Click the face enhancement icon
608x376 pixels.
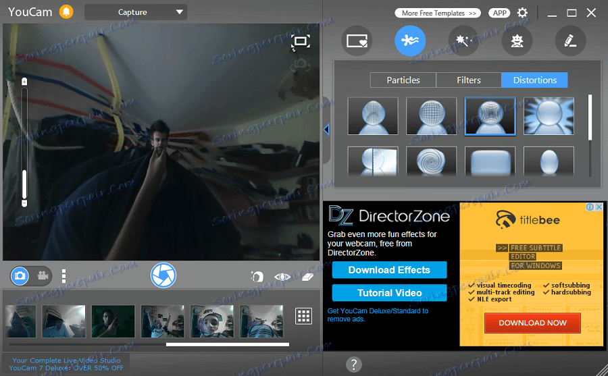[x=257, y=276]
